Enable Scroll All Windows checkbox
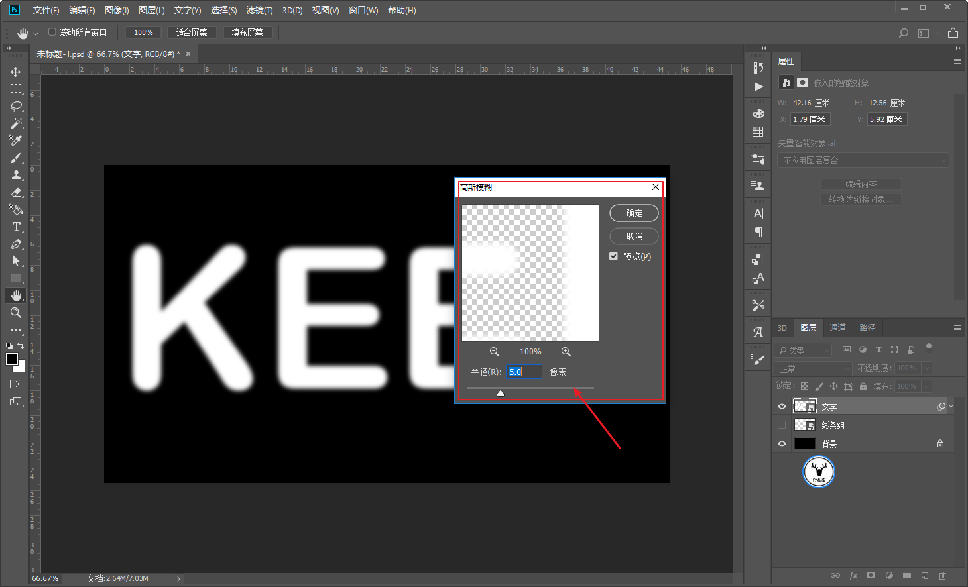 (x=52, y=32)
